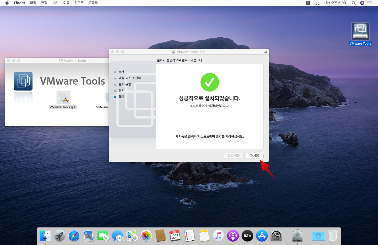Launch FaceTime from the Dock
Screen dimensions: 378x245
[103, 236]
